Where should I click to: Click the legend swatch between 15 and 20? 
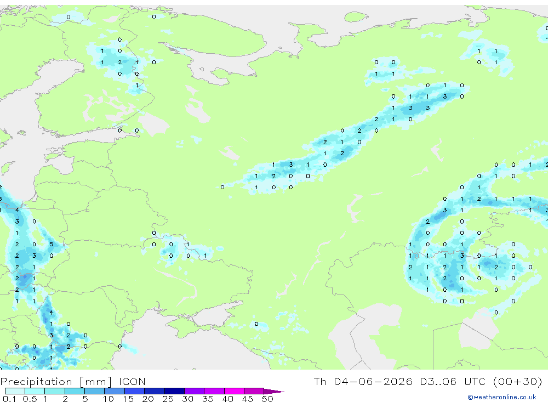pos(135,391)
